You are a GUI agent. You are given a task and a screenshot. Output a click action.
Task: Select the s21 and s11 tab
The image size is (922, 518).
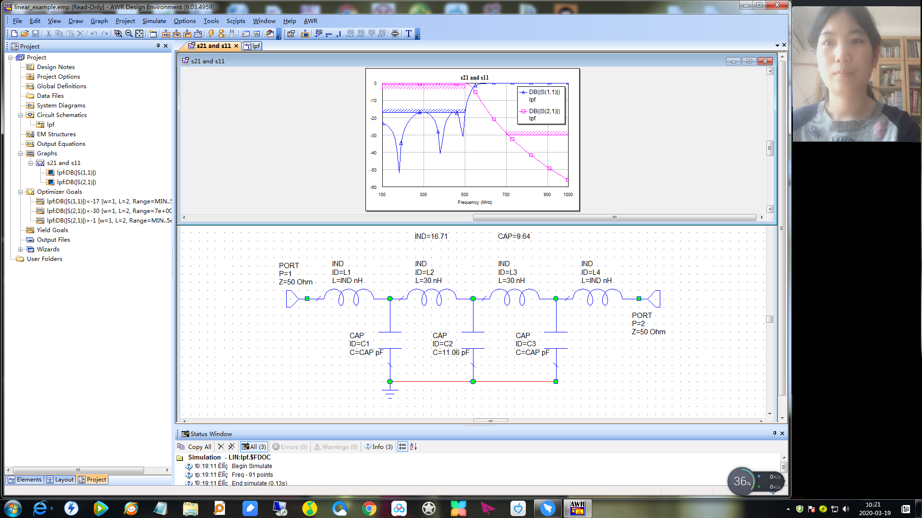click(214, 46)
